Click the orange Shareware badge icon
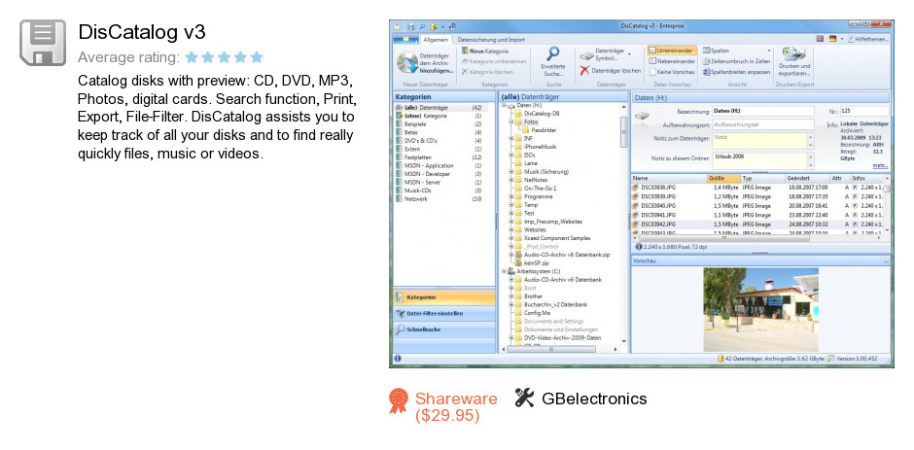Image resolution: width=914 pixels, height=450 pixels. (399, 400)
